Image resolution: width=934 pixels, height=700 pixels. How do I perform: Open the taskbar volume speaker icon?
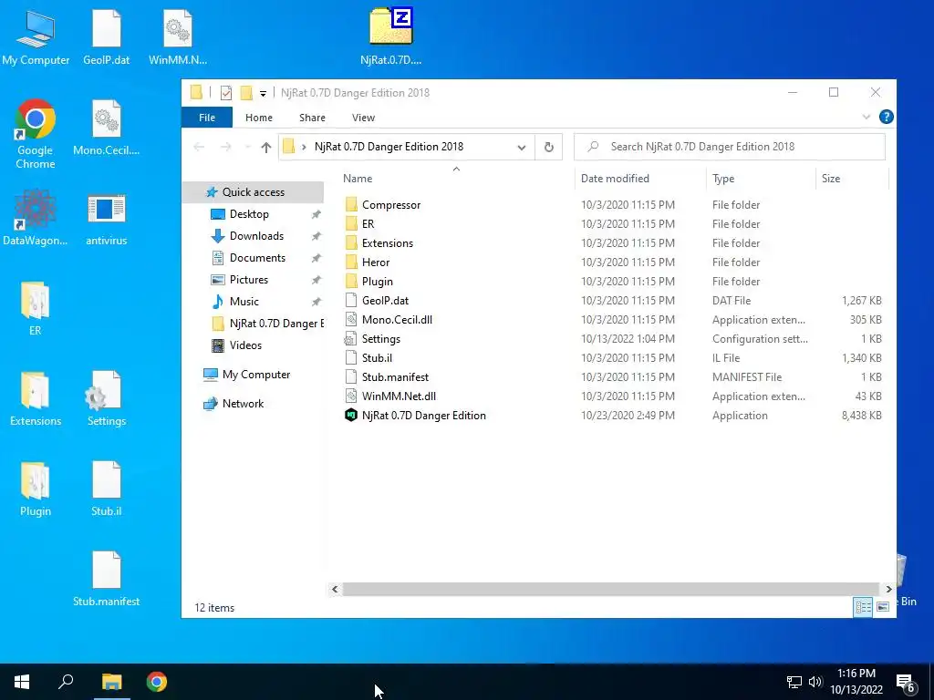tap(815, 682)
